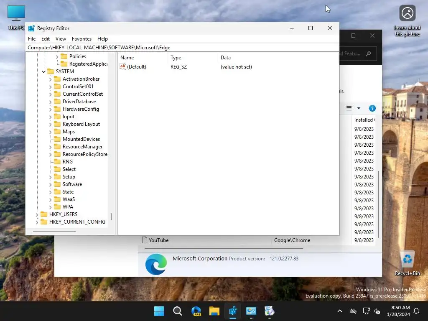Open the View menu
The height and width of the screenshot is (321, 428).
[x=61, y=39]
